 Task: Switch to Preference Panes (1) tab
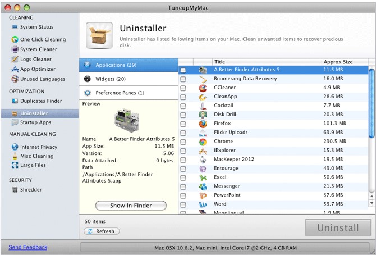pyautogui.click(x=129, y=93)
